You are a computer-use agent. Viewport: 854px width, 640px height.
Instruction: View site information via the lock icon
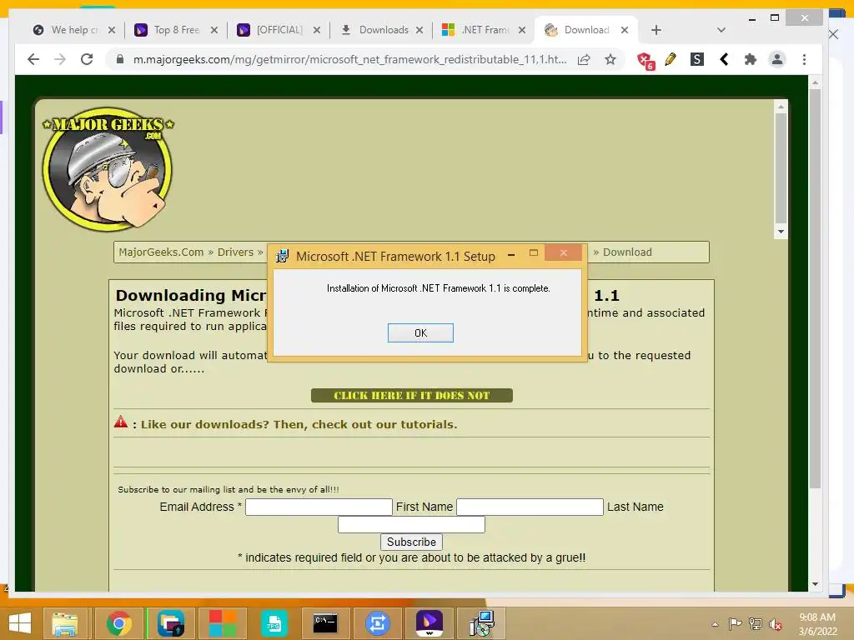(120, 59)
